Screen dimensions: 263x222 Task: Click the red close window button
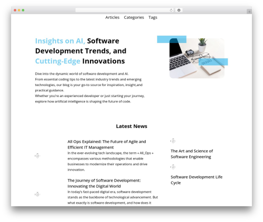(15, 10)
